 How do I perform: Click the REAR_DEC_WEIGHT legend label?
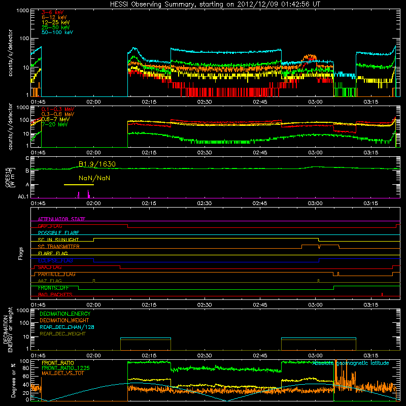(62, 334)
